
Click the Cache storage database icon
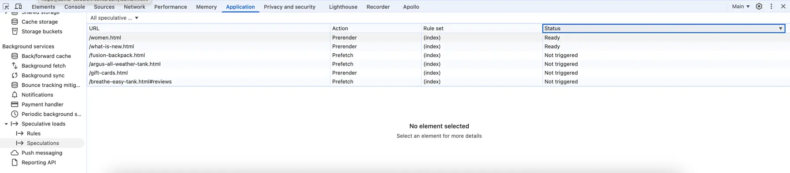click(15, 22)
